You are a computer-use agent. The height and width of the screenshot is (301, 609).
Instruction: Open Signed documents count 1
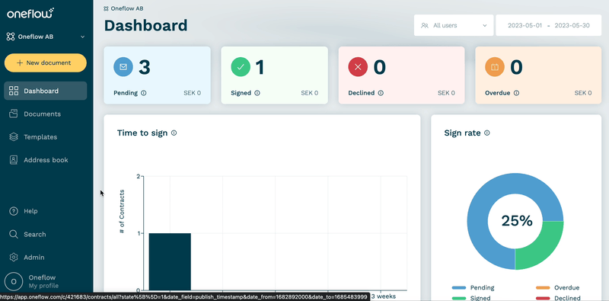click(x=260, y=67)
